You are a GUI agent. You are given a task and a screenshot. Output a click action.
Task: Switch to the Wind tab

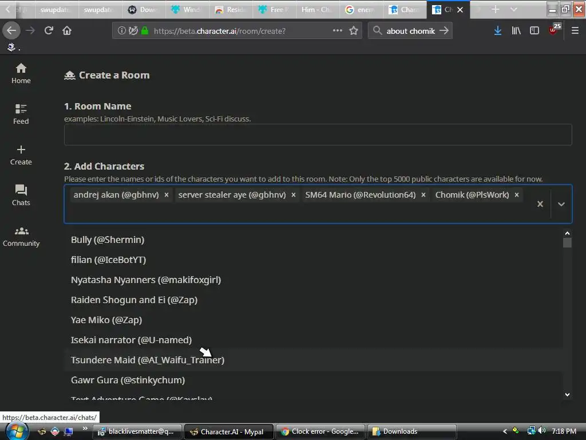click(187, 9)
